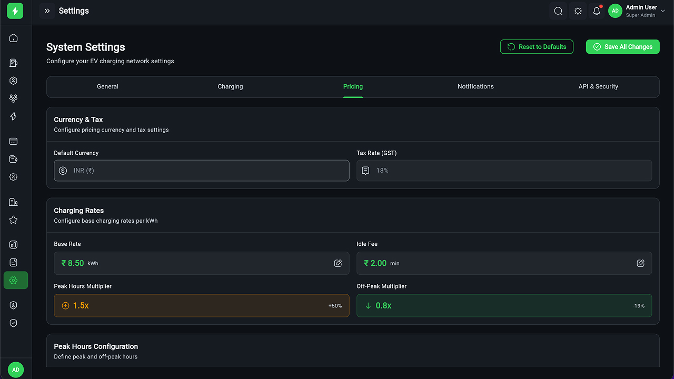This screenshot has height=379, width=674.
Task: Edit the Idle Fee with pencil icon
Action: point(640,263)
